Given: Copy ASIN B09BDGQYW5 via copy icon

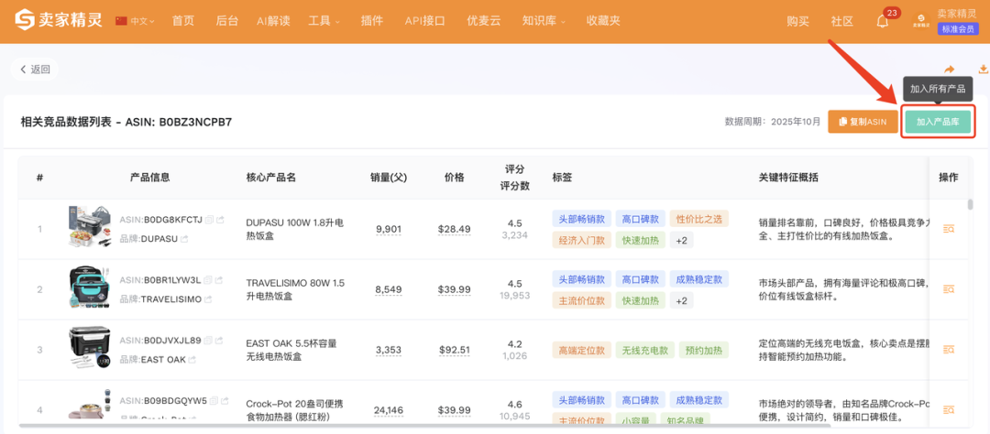Looking at the screenshot, I should 214,400.
